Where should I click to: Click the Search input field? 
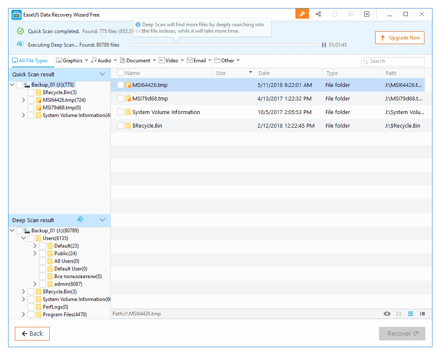[393, 61]
